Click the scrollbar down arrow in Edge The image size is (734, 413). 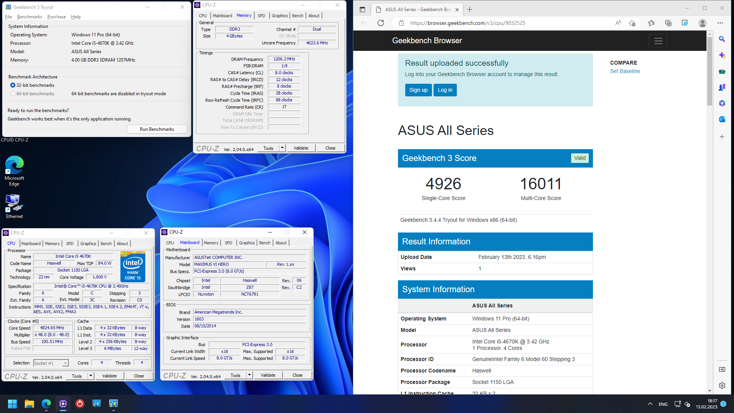[710, 391]
